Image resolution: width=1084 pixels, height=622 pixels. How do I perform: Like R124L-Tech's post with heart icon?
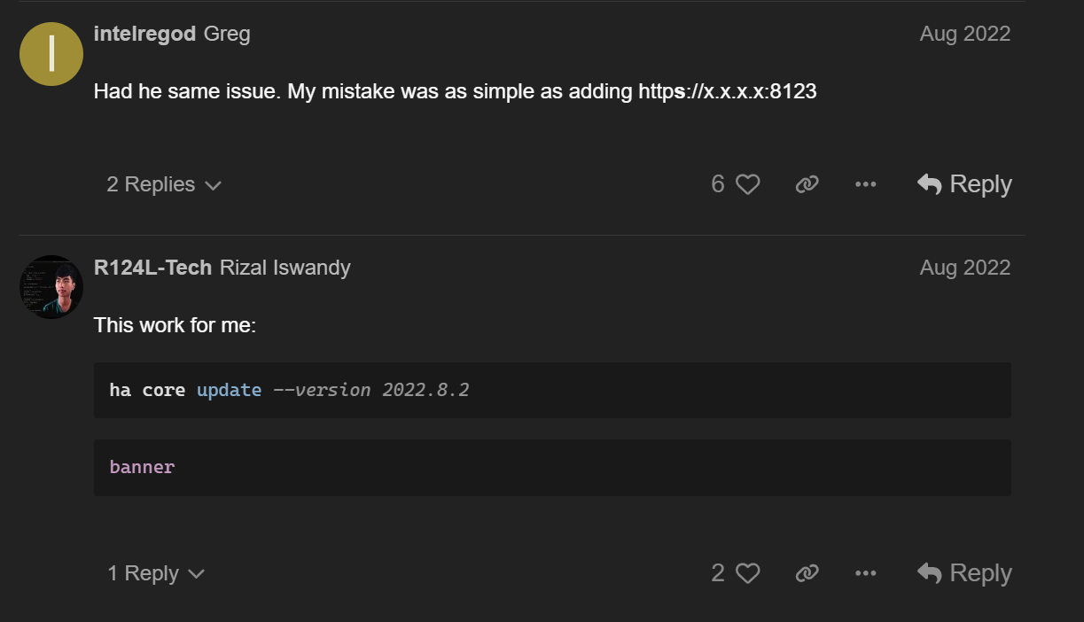[748, 573]
